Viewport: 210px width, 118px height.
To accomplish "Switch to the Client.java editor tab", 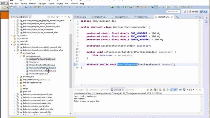I will point(80,17).
